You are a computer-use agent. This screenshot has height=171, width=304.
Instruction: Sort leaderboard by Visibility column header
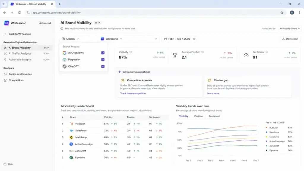[108, 117]
